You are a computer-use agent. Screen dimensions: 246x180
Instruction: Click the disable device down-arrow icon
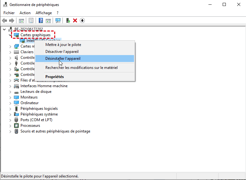coord(82,20)
